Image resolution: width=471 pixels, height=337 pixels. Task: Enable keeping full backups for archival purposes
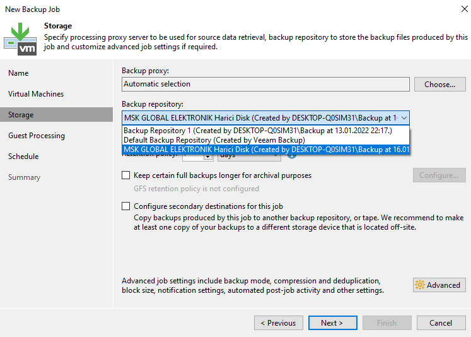click(126, 175)
